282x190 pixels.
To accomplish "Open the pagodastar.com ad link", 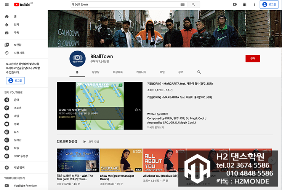I will 67,117.
